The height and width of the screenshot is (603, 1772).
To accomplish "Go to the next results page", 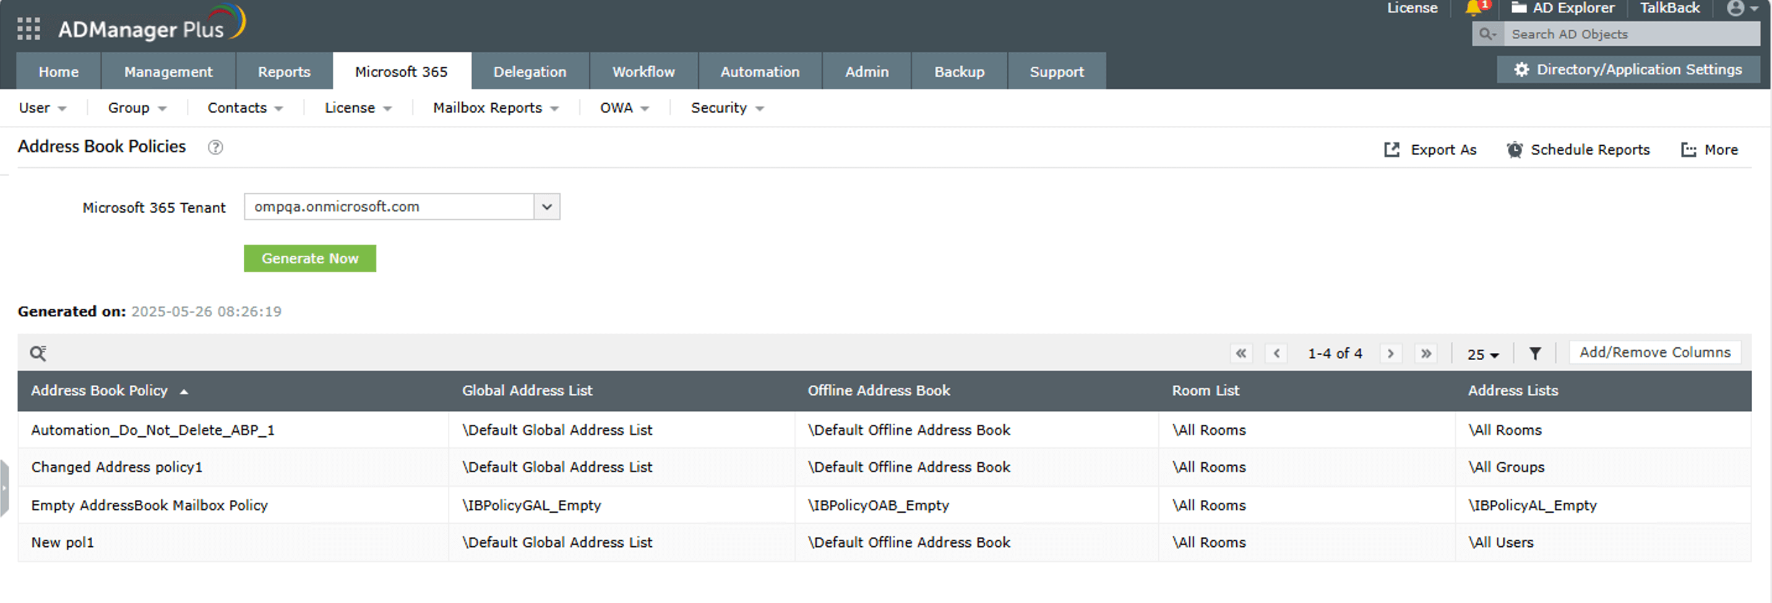I will [1390, 353].
